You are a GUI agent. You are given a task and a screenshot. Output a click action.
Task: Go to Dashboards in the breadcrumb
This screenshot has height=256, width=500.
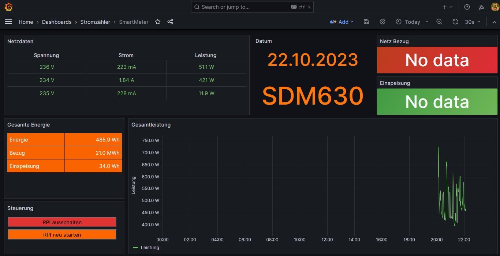pos(57,22)
